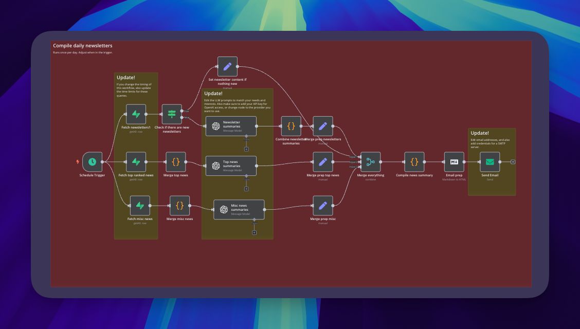
Task: Click the plus button after Send Email
Action: click(x=513, y=162)
